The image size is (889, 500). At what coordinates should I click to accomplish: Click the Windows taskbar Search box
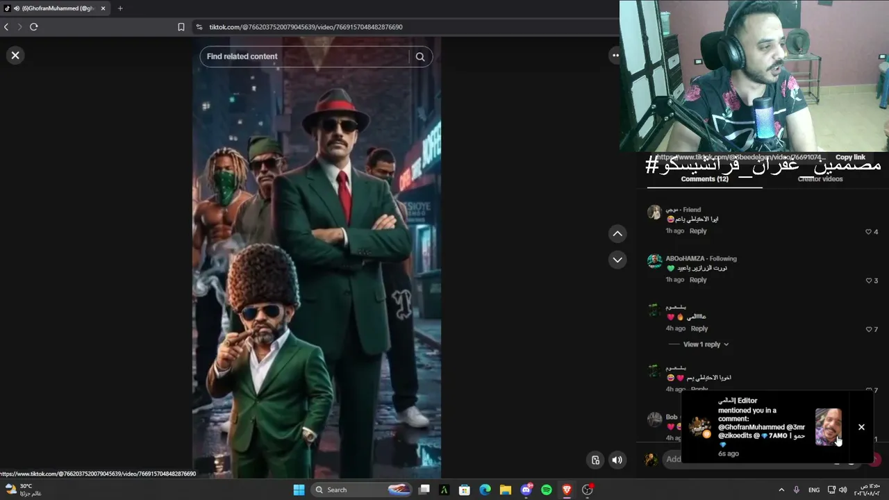(x=360, y=490)
